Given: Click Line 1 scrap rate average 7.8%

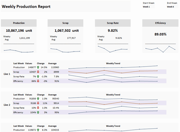Looking at the screenshot, I should coord(57,76).
